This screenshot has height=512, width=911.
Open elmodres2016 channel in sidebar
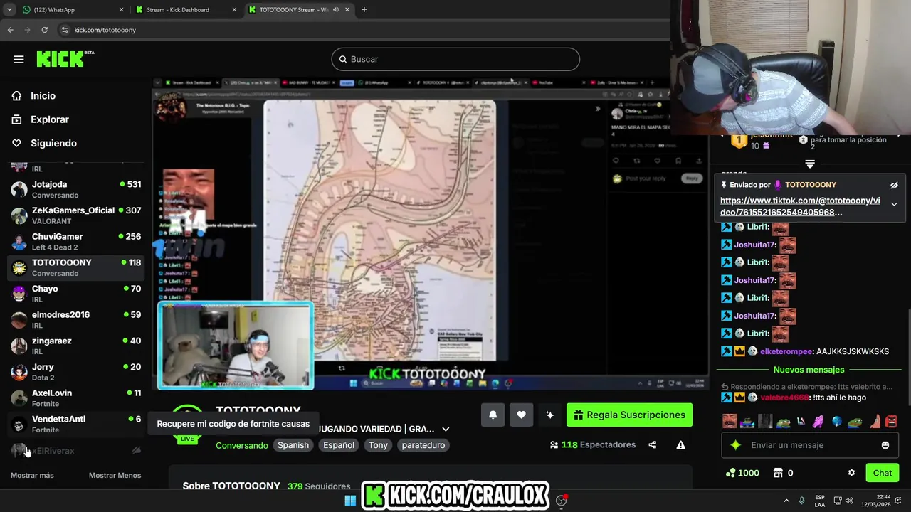coord(75,320)
